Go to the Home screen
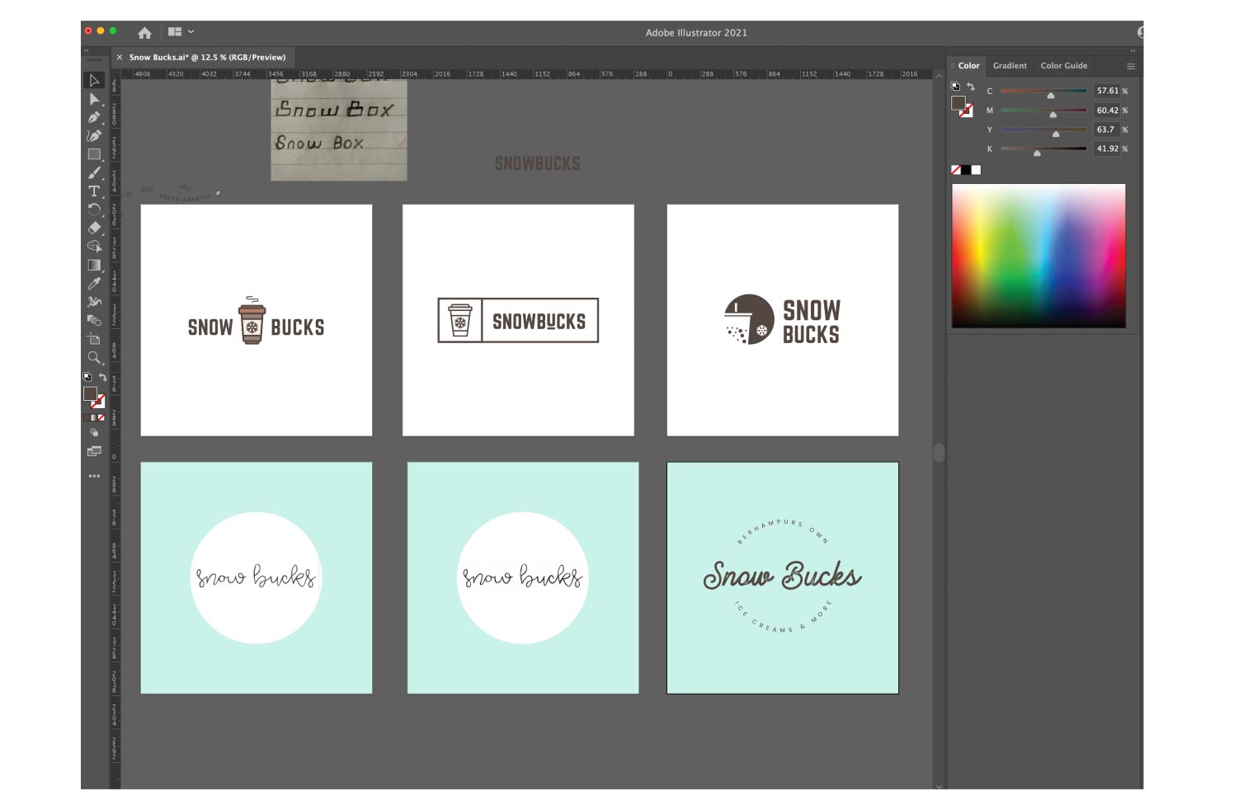The width and height of the screenshot is (1248, 810). click(144, 33)
